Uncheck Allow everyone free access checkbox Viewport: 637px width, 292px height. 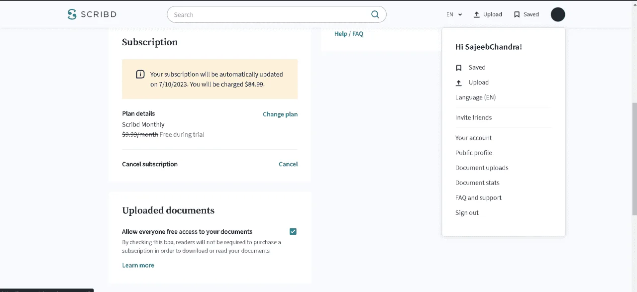(x=293, y=231)
